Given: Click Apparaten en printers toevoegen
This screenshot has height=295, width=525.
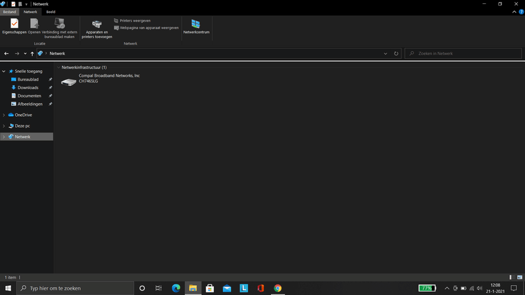Looking at the screenshot, I should tap(96, 29).
